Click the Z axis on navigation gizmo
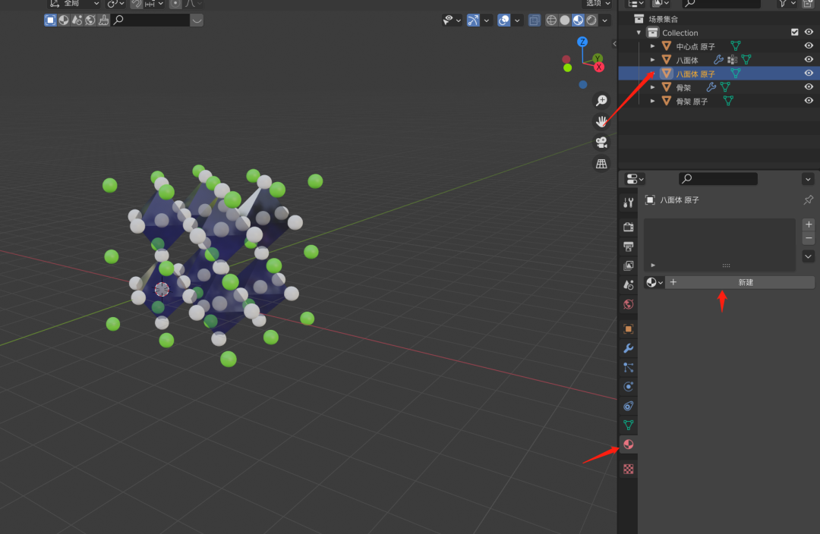 coord(582,42)
